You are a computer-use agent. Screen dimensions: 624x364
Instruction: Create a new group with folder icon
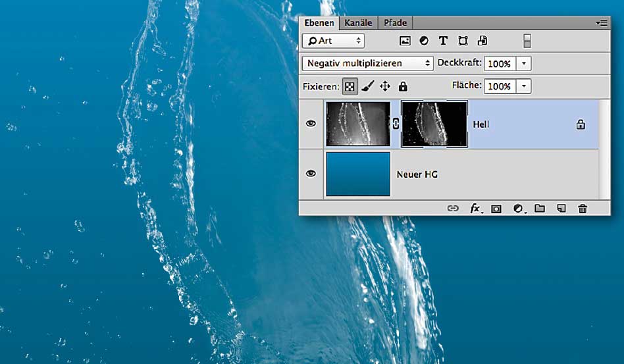click(x=540, y=209)
